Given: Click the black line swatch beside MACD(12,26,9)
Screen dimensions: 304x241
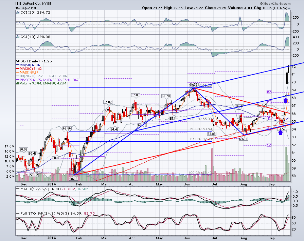Looking at the screenshot, I should tap(18, 189).
